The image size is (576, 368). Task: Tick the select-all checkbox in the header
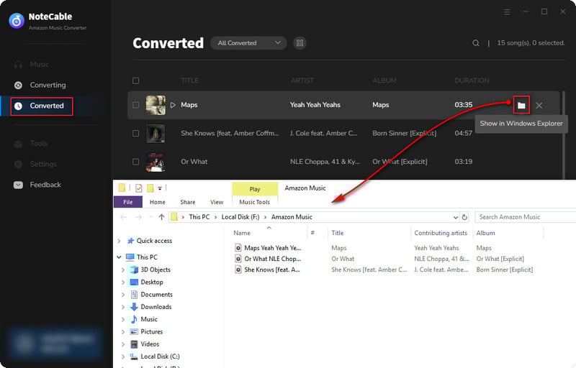135,80
